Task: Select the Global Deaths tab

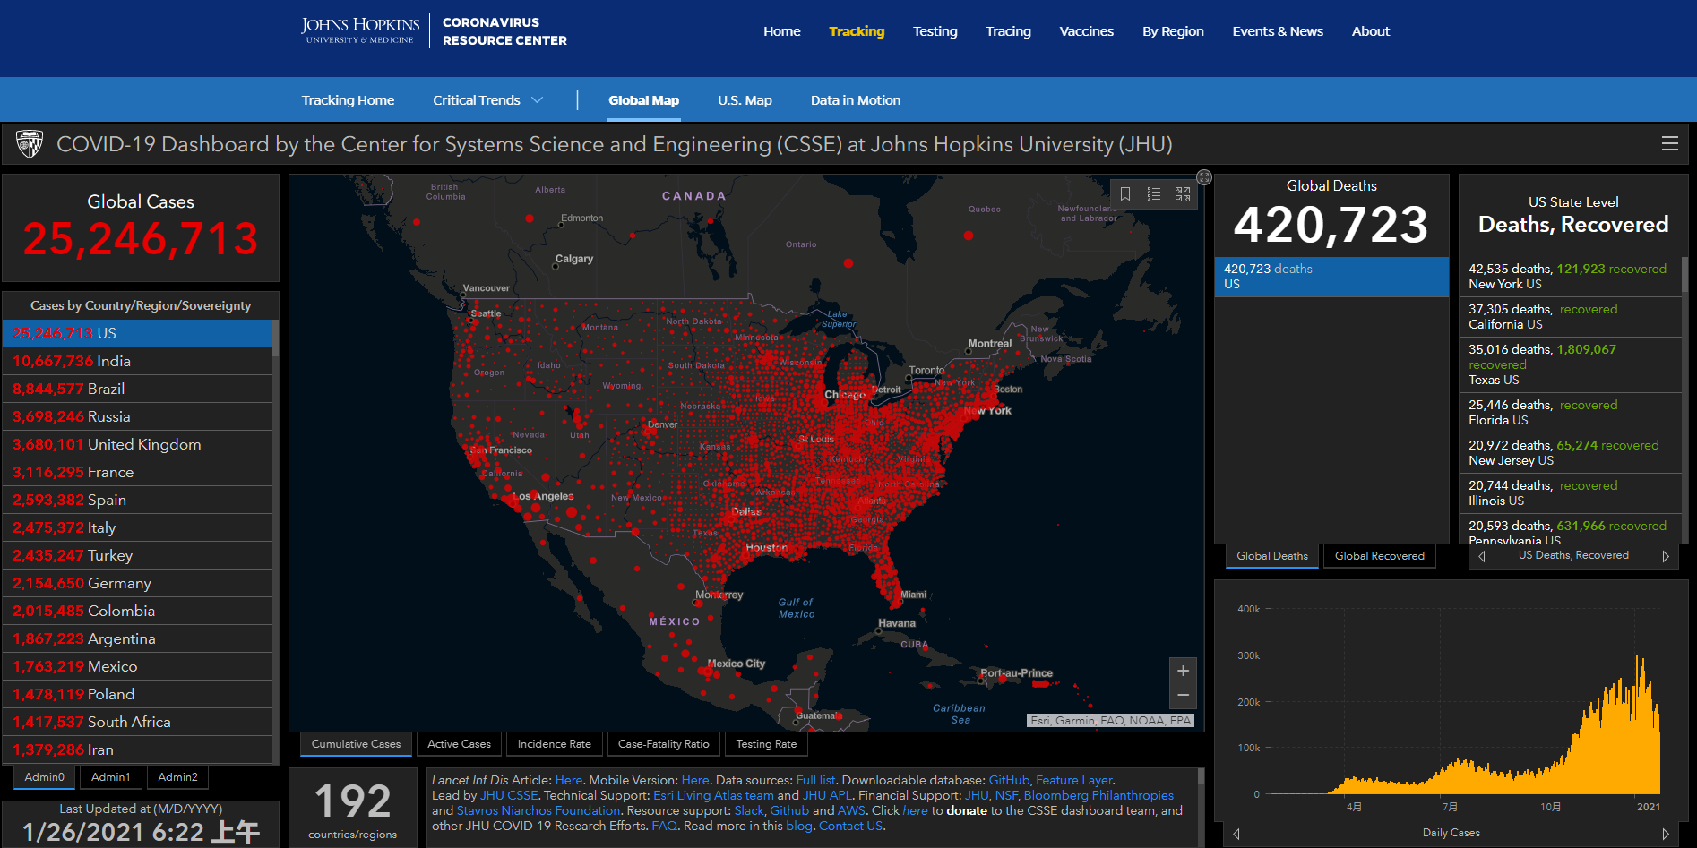Action: point(1272,556)
